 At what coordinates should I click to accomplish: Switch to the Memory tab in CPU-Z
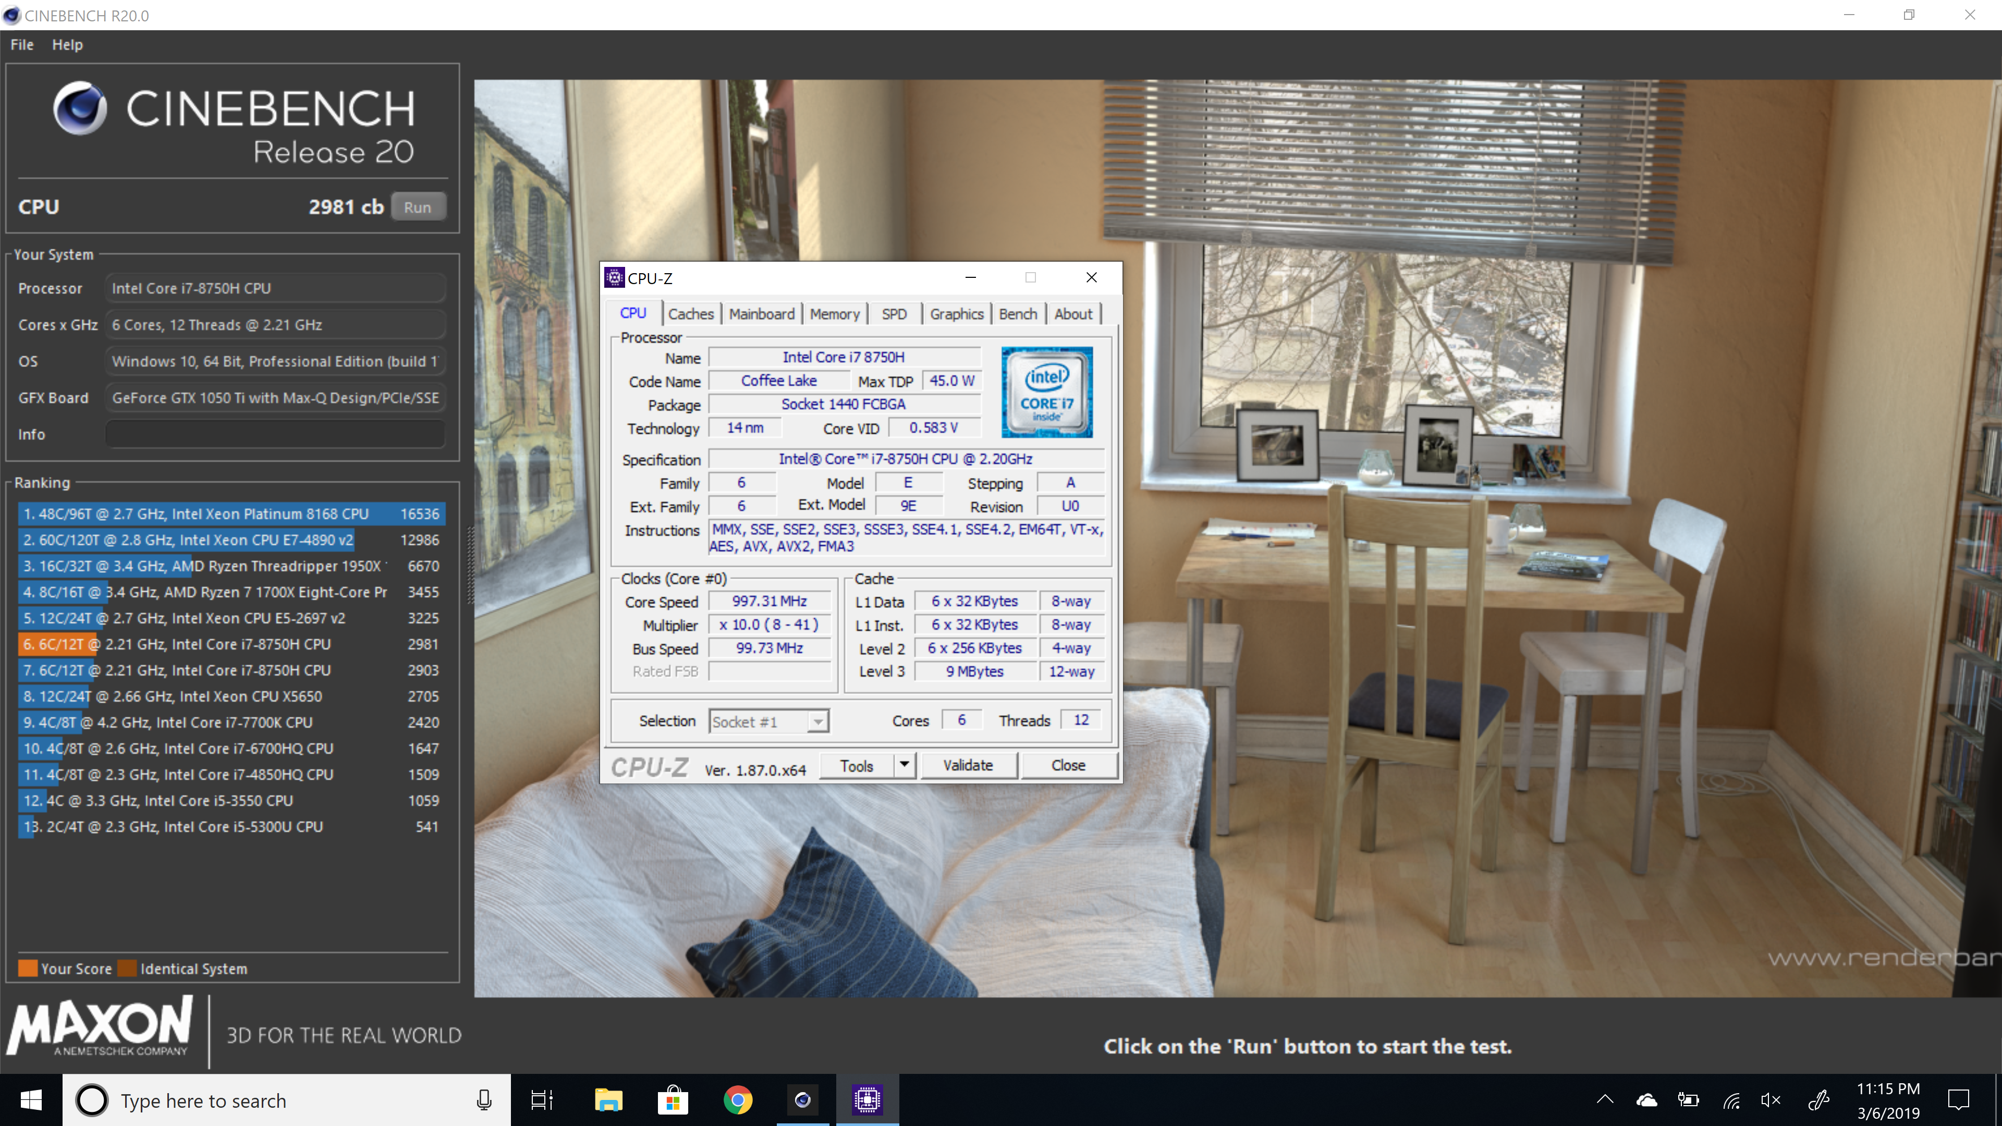(835, 314)
